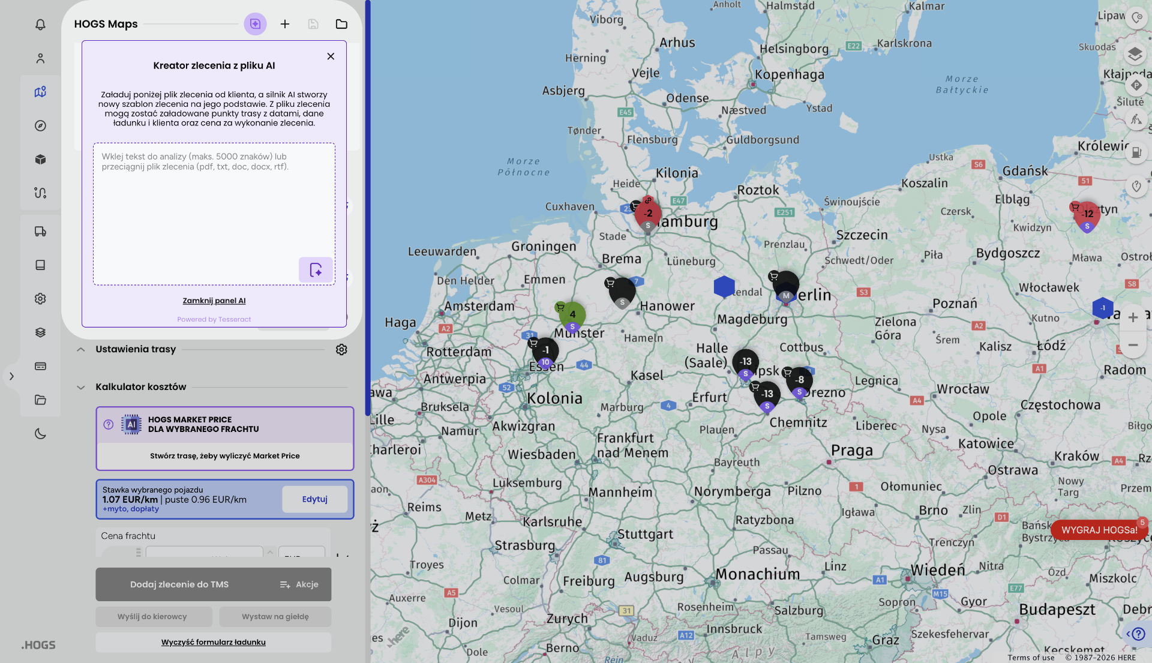This screenshot has width=1152, height=663.
Task: Show the parking layer on the map
Action: (x=1136, y=85)
